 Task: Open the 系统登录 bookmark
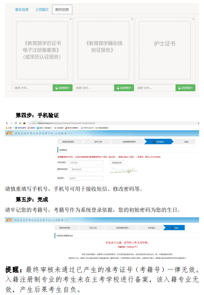(x=59, y=128)
